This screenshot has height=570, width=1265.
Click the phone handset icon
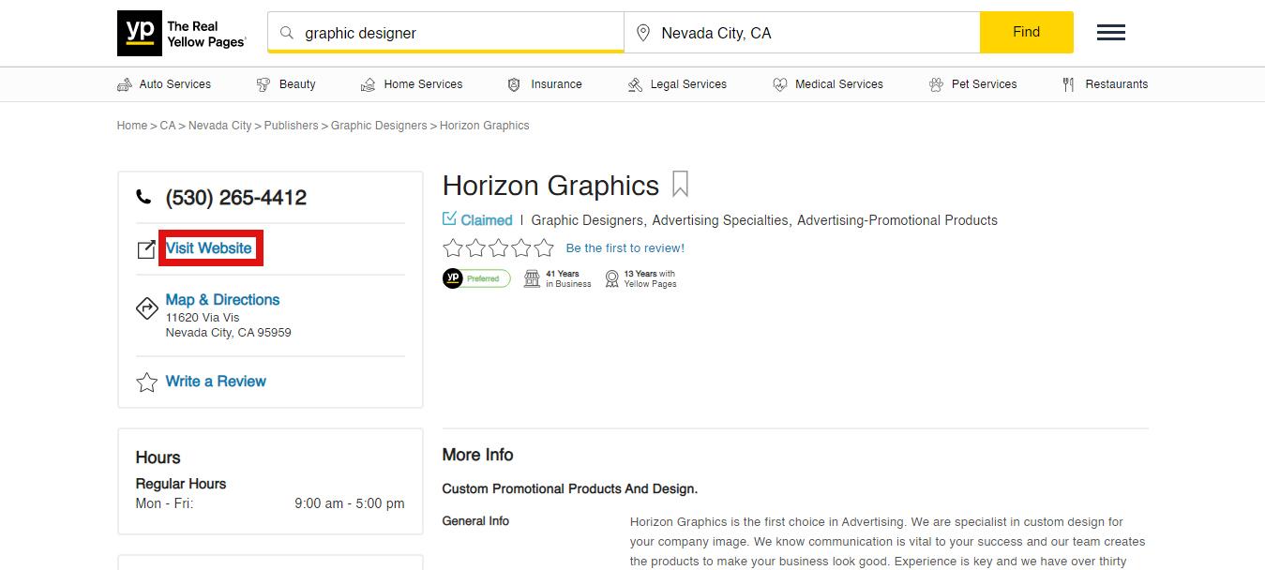143,197
